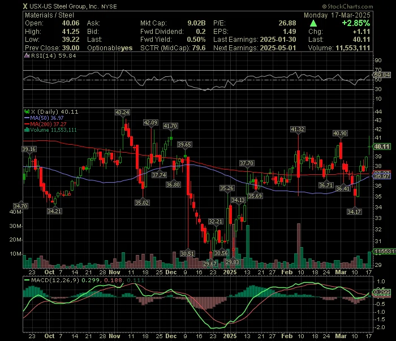The width and height of the screenshot is (396, 341).
Task: Click the RSI indicator icon beside RSI(14)
Action: (x=27, y=55)
